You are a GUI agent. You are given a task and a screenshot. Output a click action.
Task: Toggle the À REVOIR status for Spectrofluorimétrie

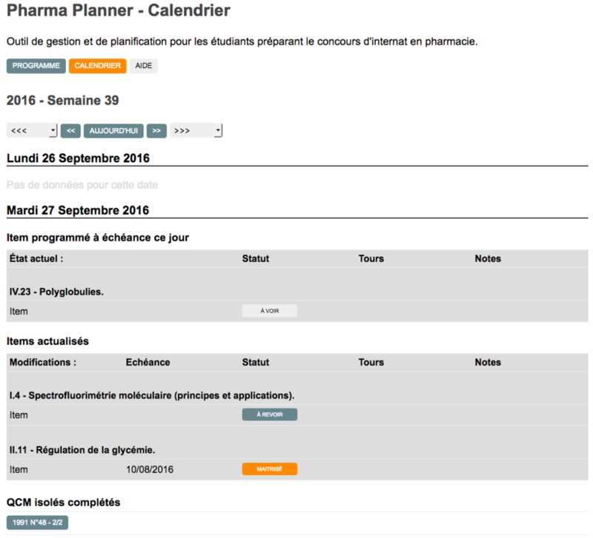point(270,414)
